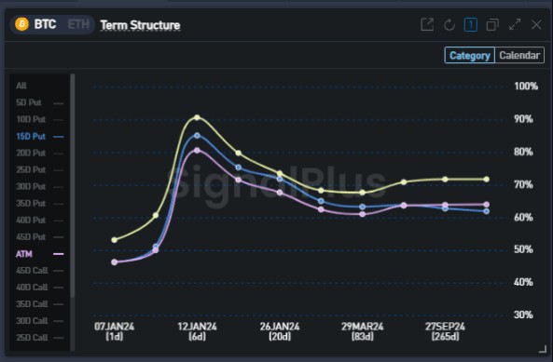Select the Category view tab
Viewport: 553px width, 362px height.
coord(470,55)
